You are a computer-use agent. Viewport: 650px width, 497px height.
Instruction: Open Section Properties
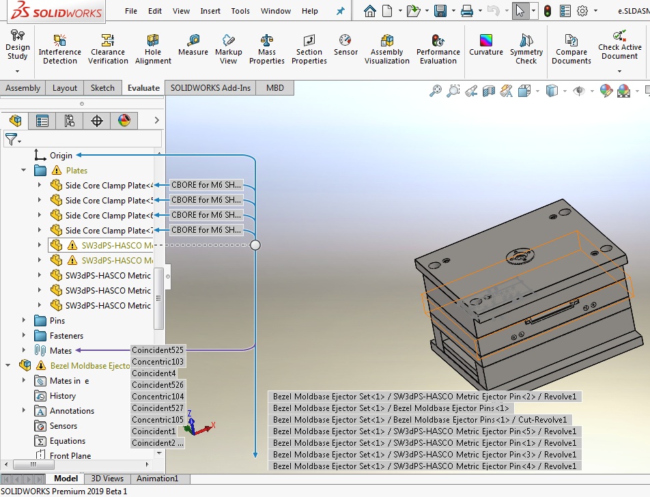[x=309, y=49]
